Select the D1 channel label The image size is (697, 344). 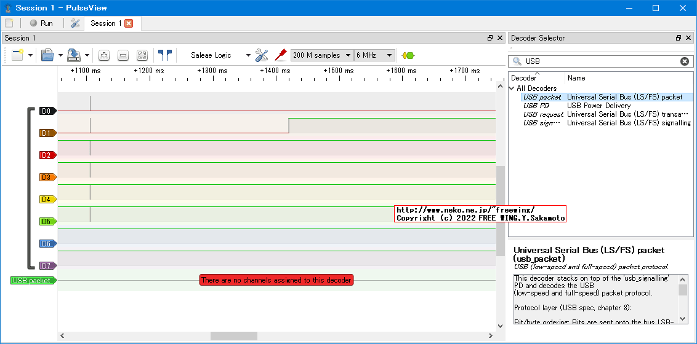tap(48, 133)
